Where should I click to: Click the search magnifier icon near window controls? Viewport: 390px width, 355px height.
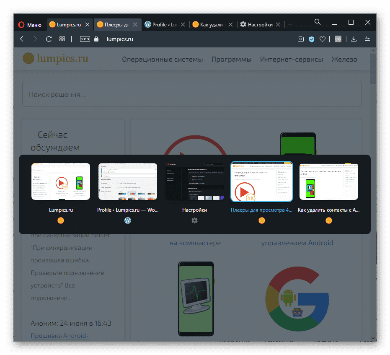317,22
